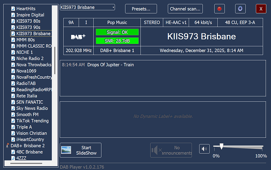This screenshot has width=271, height=170.
Task: Select the 4ZZZ station
Action: pyautogui.click(x=21, y=158)
